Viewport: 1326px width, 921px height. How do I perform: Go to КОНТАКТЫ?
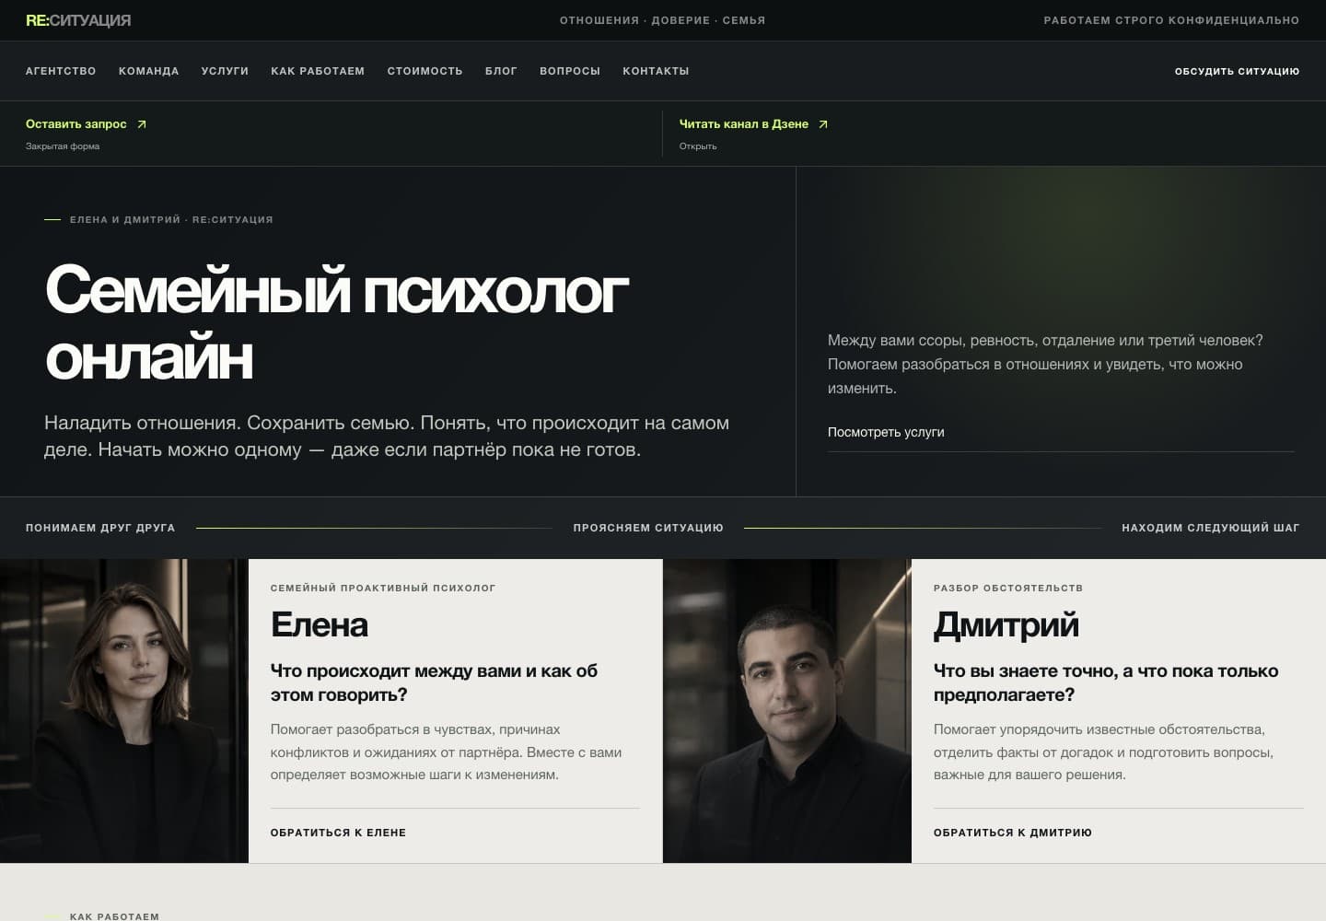(x=656, y=71)
